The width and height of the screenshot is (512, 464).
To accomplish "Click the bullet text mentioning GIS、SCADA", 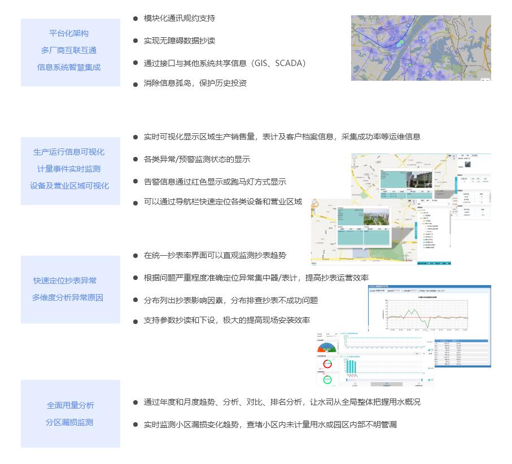I will click(x=224, y=63).
